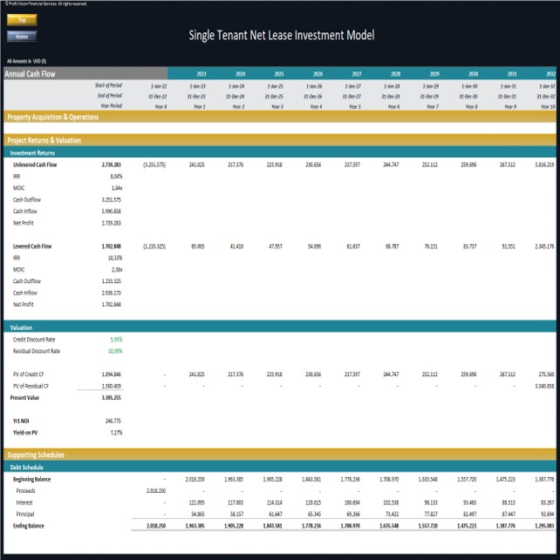This screenshot has height=560, width=560.
Task: Select the Single Tenant Net Lease Investment Model title
Action: click(282, 35)
